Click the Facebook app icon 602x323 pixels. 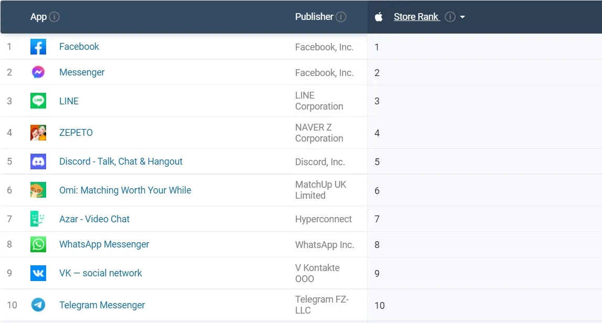tap(38, 47)
